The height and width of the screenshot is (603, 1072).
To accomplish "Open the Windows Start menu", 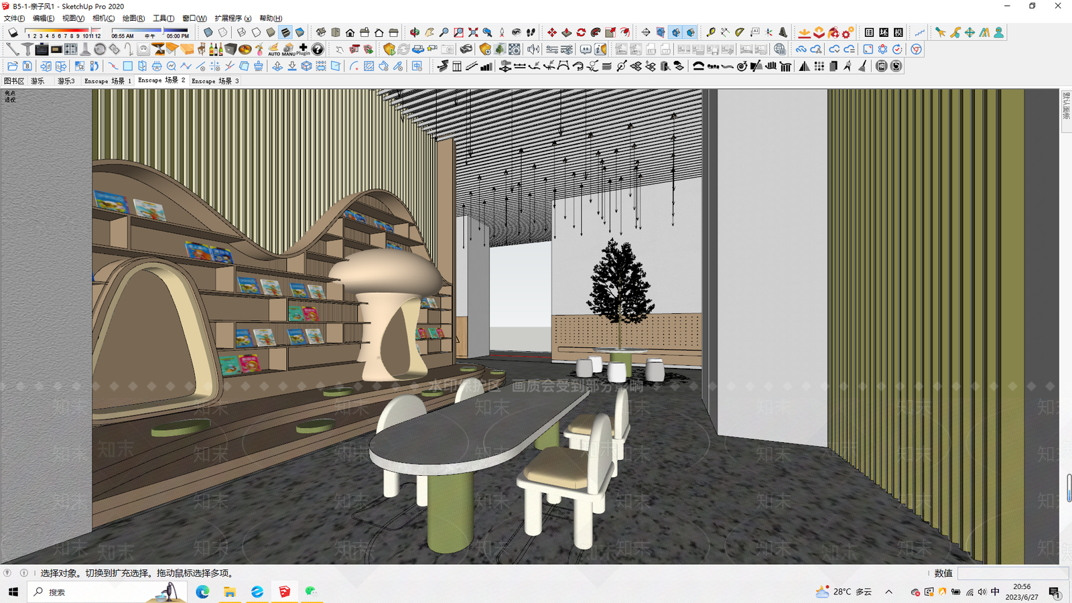I will point(13,592).
